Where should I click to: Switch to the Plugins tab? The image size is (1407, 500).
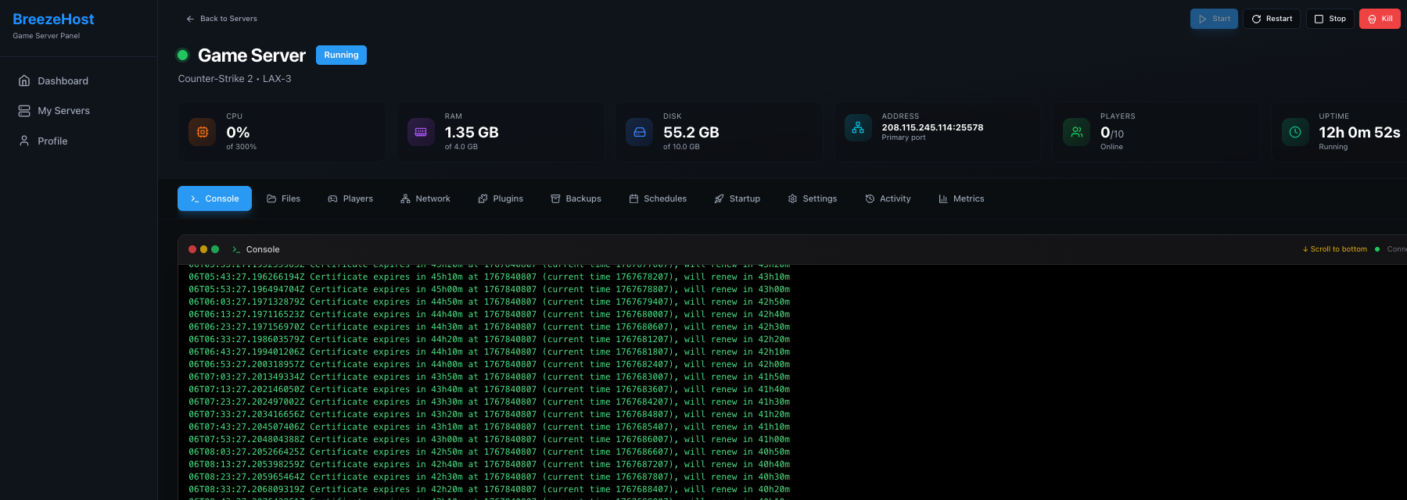click(501, 198)
